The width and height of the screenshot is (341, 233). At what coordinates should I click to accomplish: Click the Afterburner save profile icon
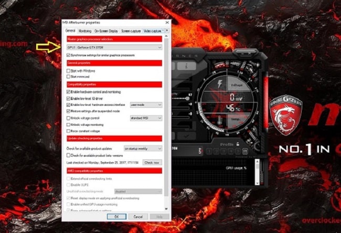click(x=245, y=151)
